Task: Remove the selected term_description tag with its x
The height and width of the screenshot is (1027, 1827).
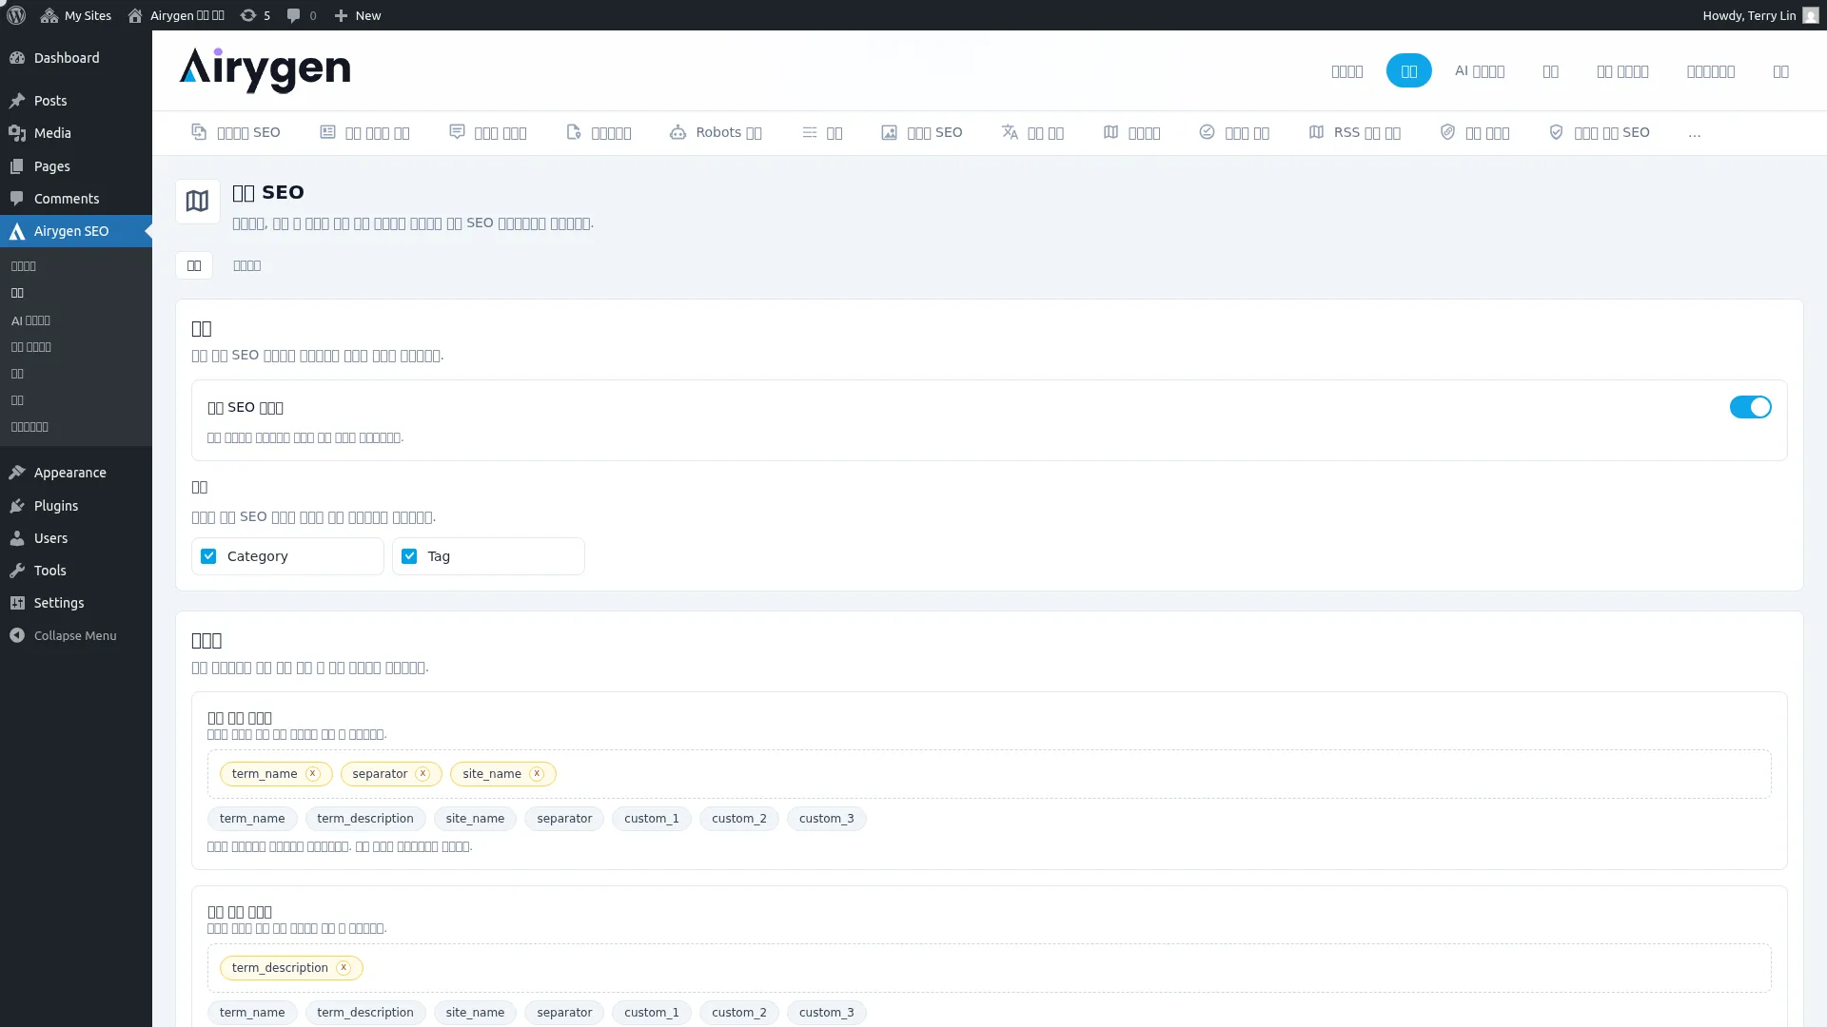Action: click(x=344, y=968)
